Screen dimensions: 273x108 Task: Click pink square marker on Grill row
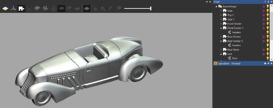click(264, 54)
